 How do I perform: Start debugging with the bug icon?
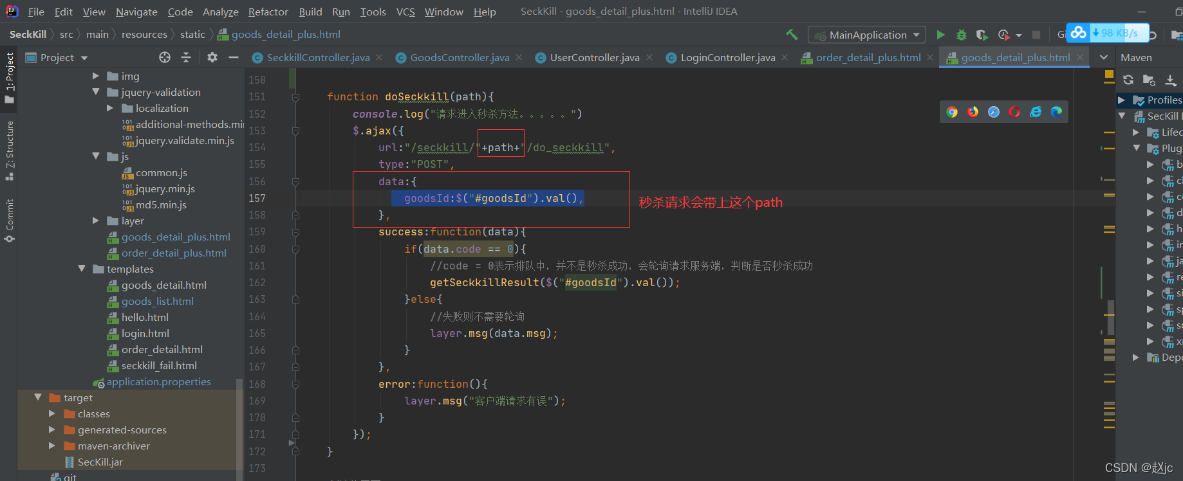coord(962,35)
